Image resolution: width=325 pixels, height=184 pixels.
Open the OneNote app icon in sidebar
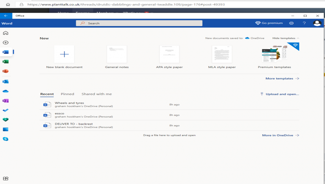pos(5,101)
